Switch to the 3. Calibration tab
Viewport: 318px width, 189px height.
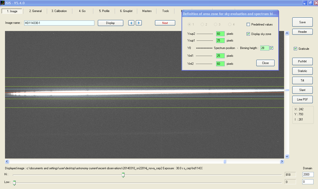tap(59, 11)
